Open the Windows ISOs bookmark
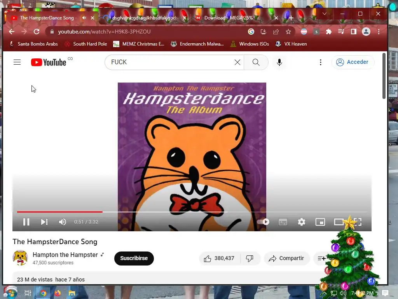Image resolution: width=398 pixels, height=299 pixels. (250, 44)
